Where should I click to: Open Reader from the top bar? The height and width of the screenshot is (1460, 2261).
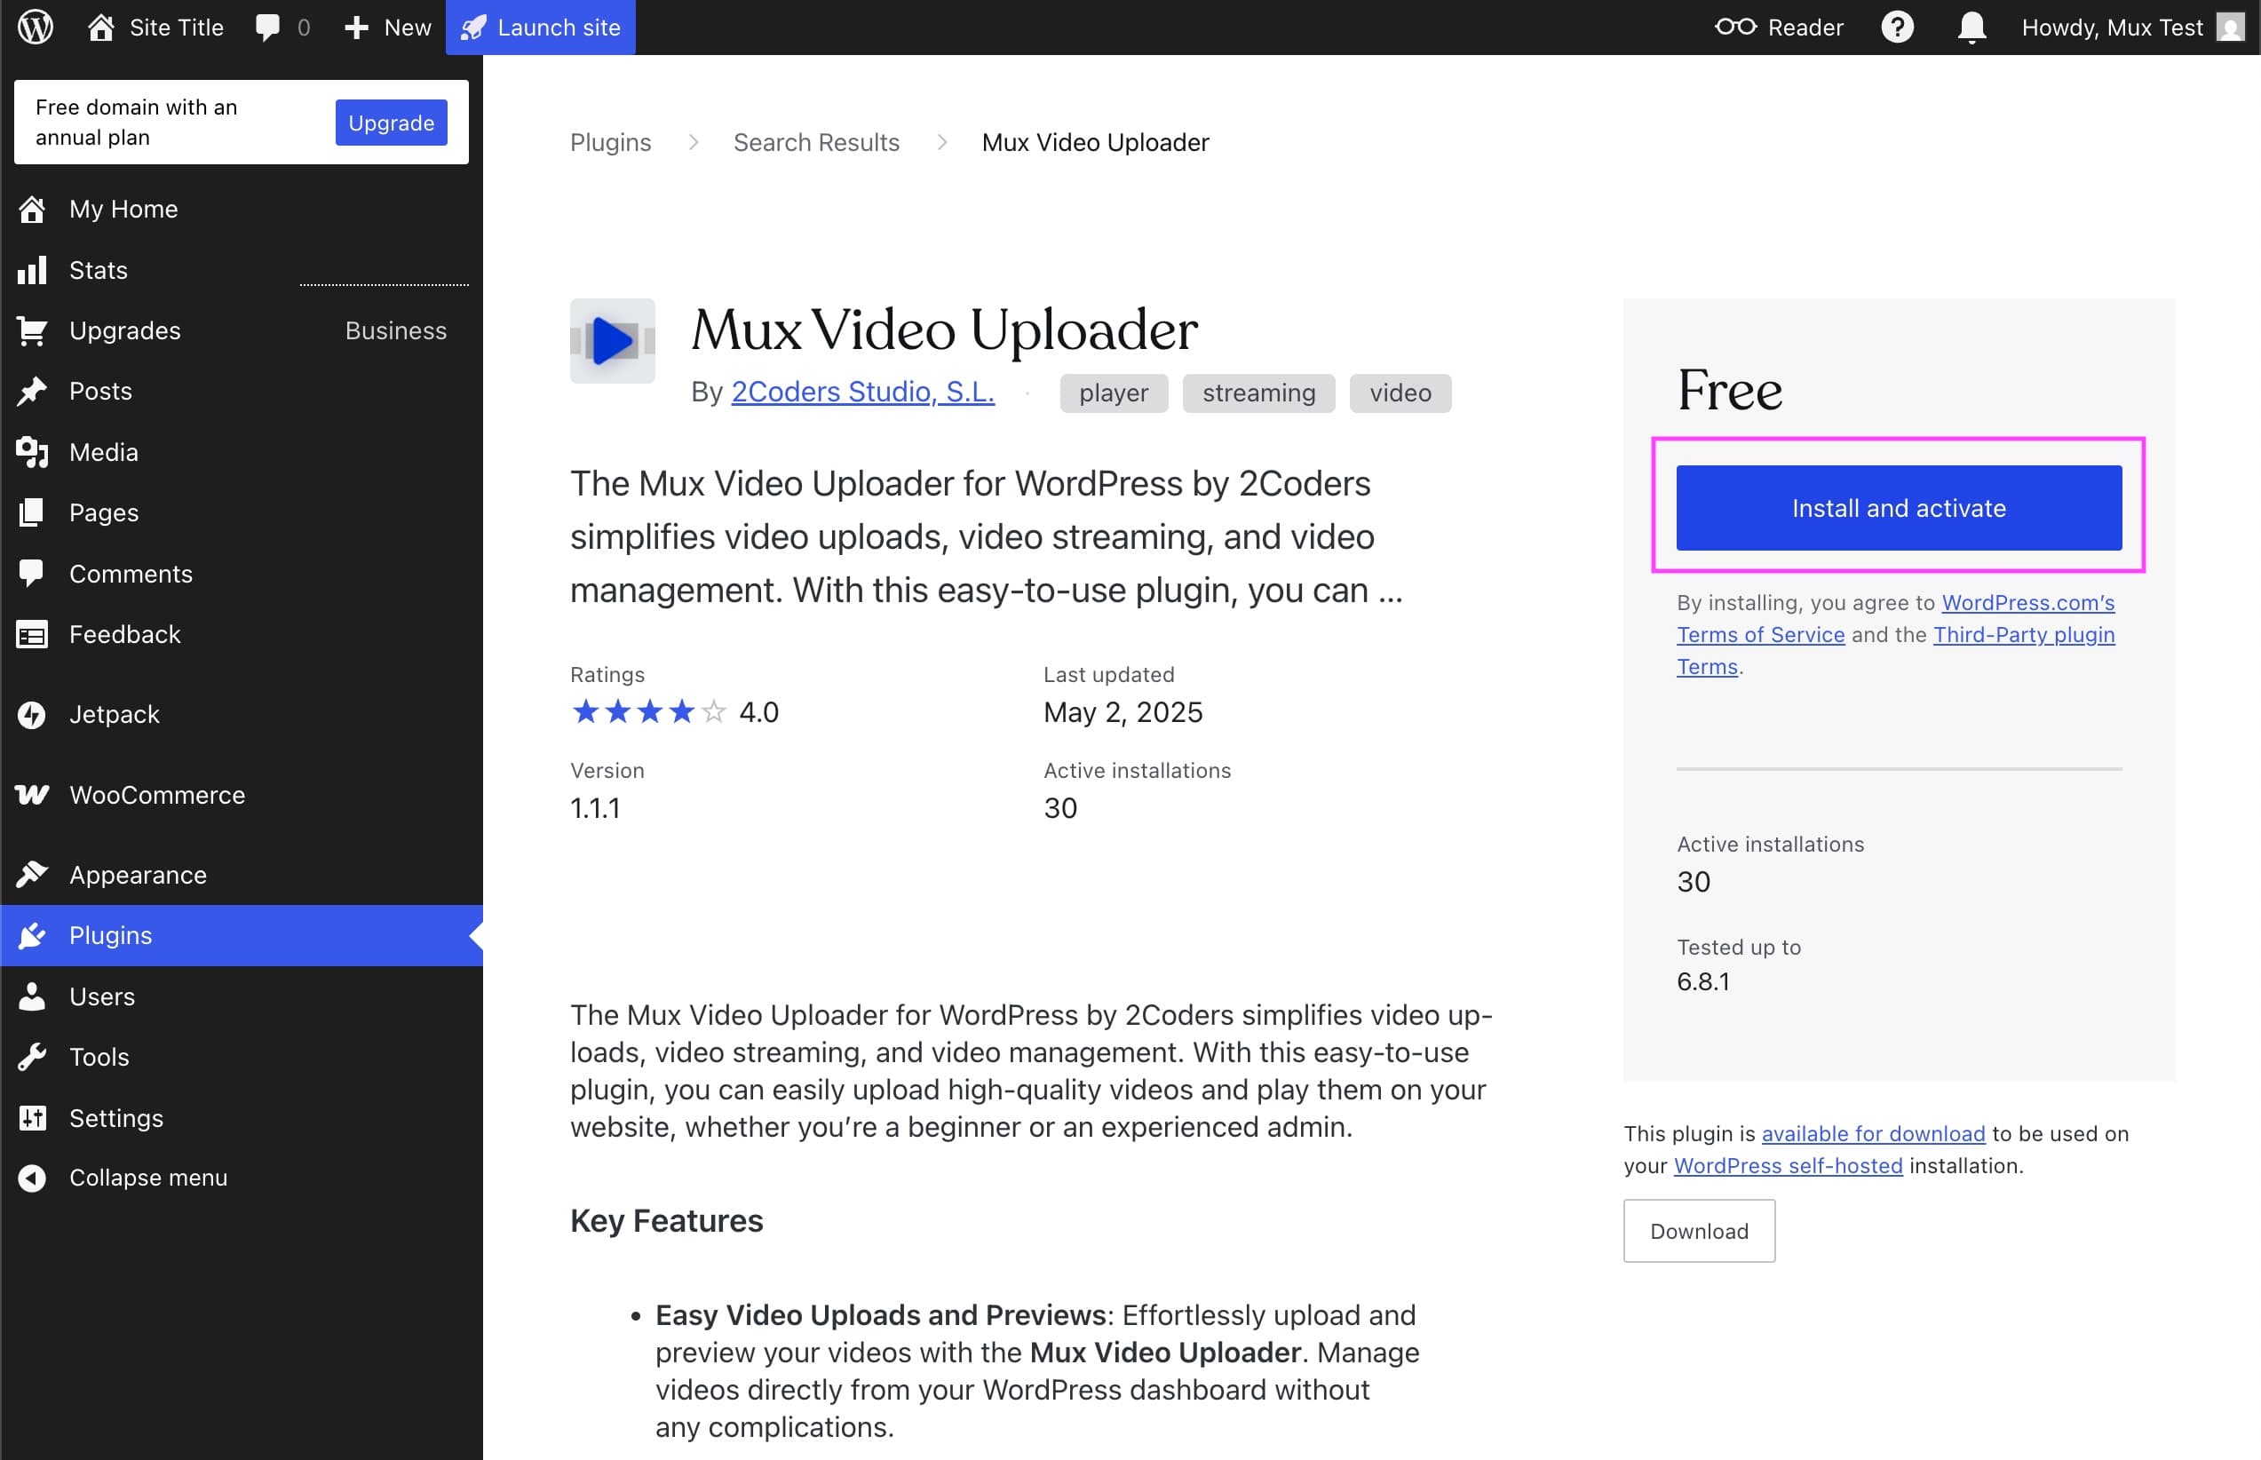pos(1779,27)
